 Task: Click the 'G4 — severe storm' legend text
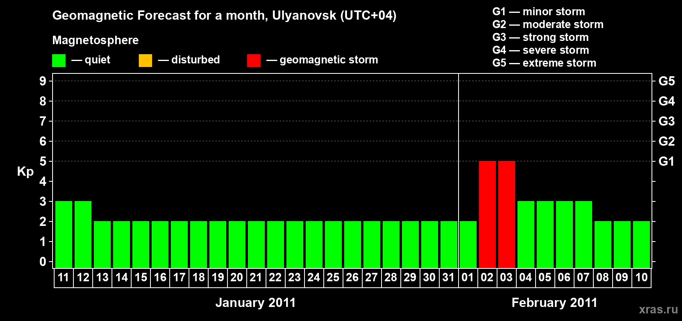tap(541, 50)
